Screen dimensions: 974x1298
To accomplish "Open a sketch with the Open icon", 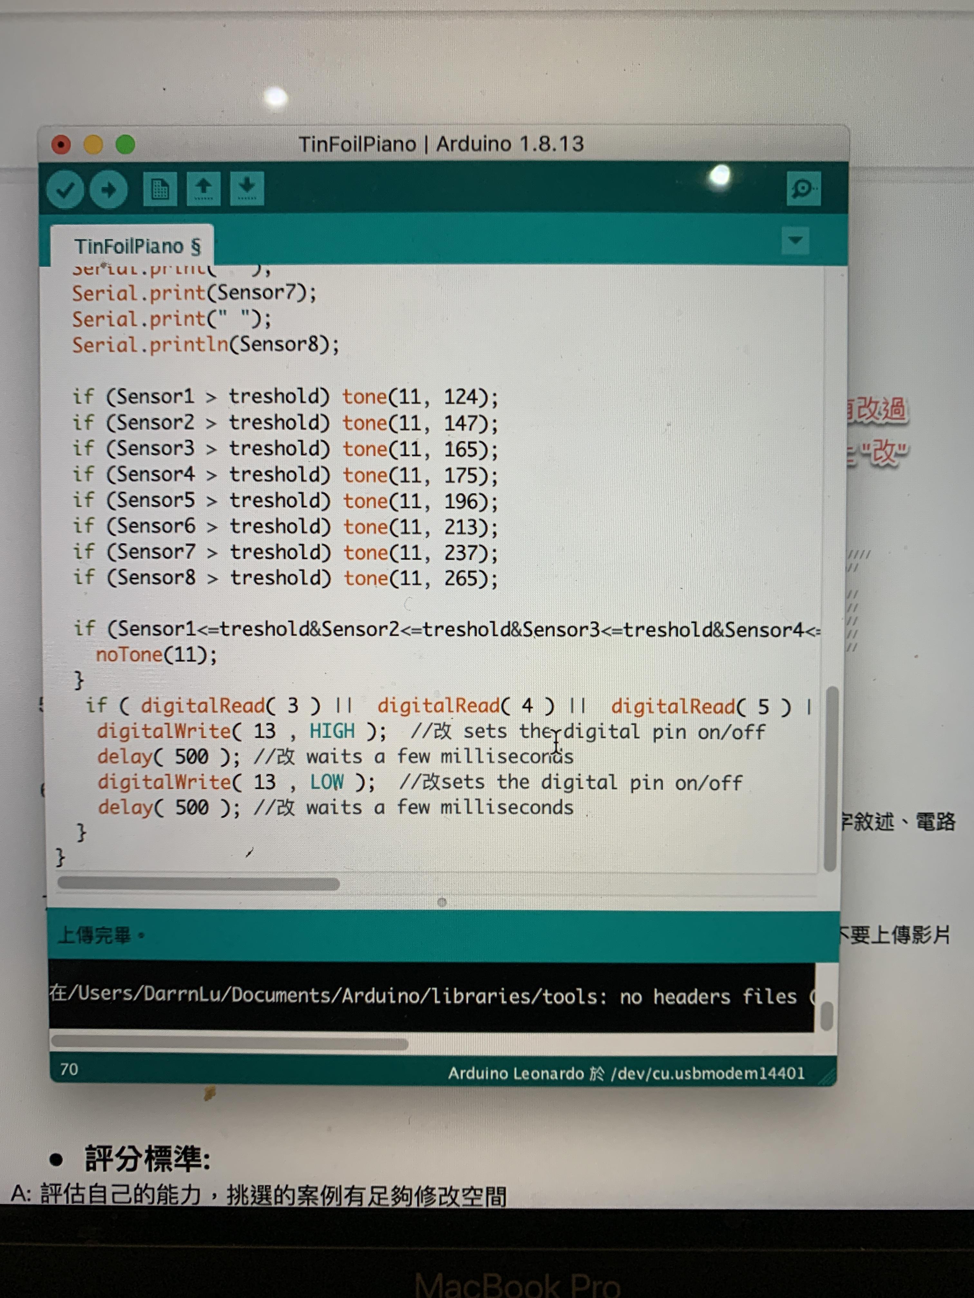I will 203,189.
